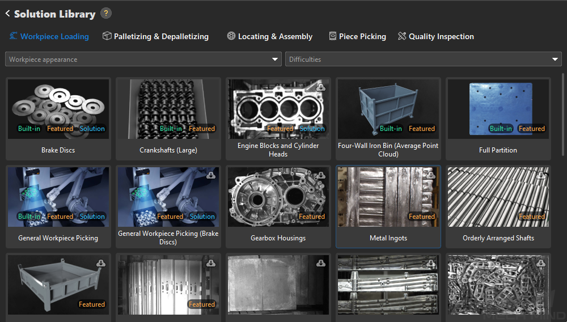Click the Built-in tag on Crankshafts (Large)

[x=171, y=129]
